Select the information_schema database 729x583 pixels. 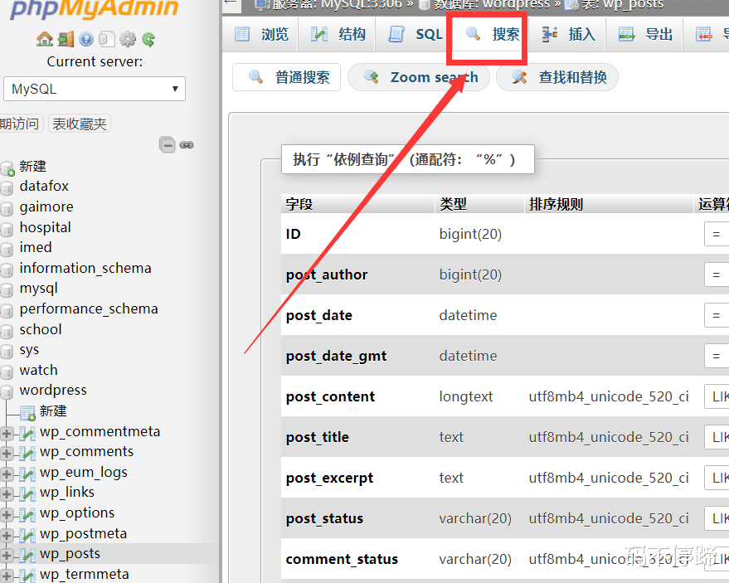(x=85, y=268)
